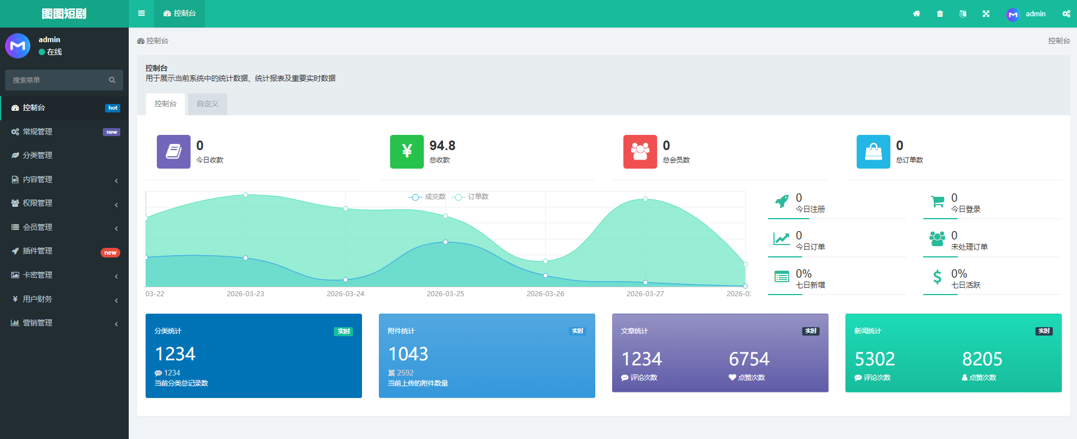Click the green yen total revenue icon
This screenshot has width=1077, height=439.
(406, 151)
